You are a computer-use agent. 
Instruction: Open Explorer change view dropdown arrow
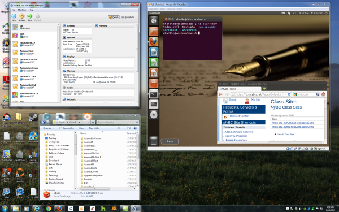pyautogui.click(x=123, y=128)
